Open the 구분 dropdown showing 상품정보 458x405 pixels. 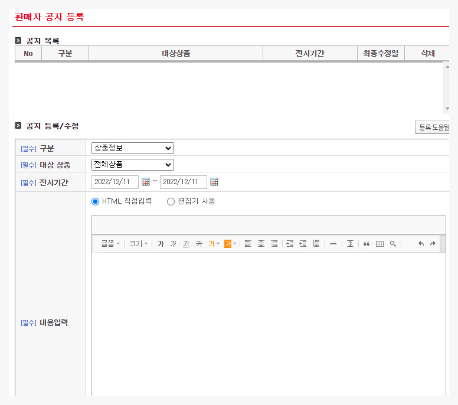133,148
